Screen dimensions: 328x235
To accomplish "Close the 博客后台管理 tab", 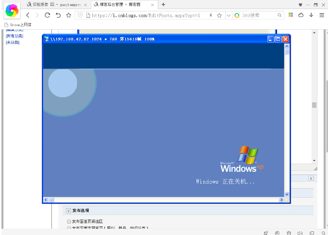I will [152, 5].
